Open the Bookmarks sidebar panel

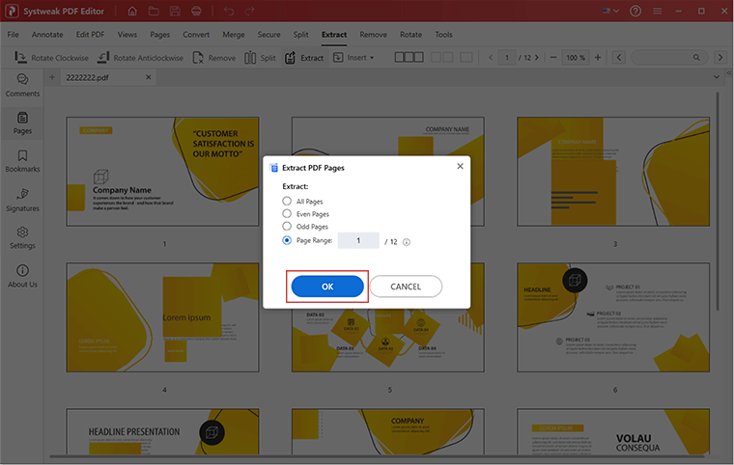[x=22, y=161]
